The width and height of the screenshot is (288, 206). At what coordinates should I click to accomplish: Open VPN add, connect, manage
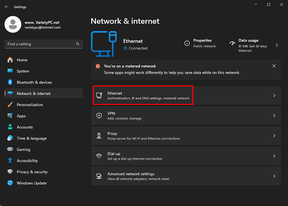186,116
